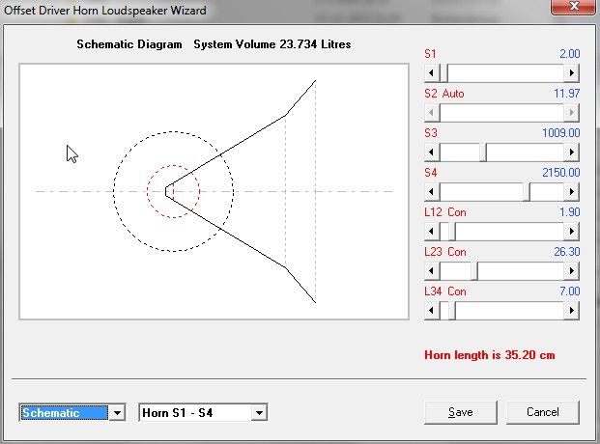Click the L34 slider right arrow
This screenshot has height=444, width=600.
point(571,310)
